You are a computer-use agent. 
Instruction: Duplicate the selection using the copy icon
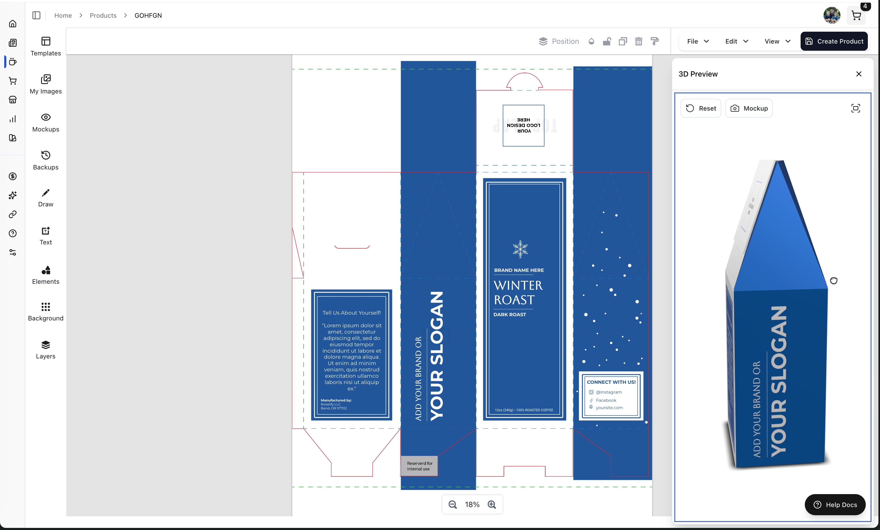[622, 41]
